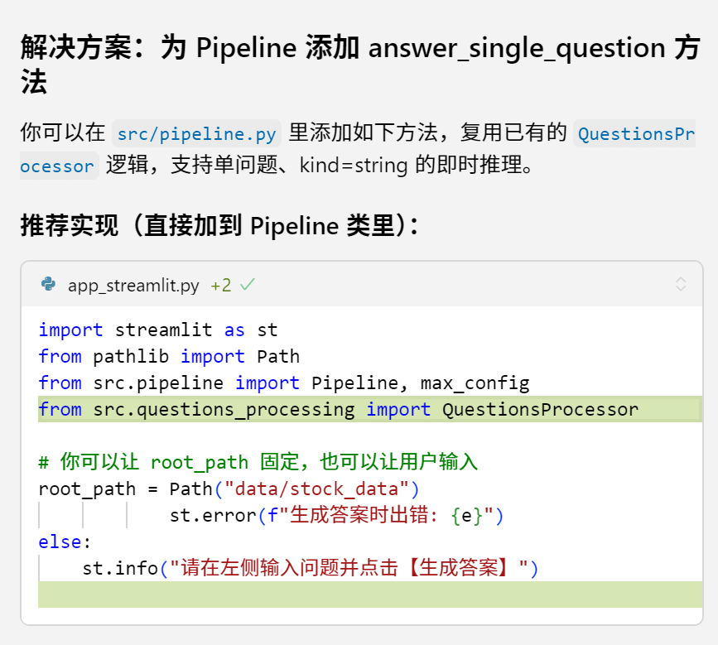718x645 pixels.
Task: Click the import streamlit as st line
Action: (x=158, y=330)
